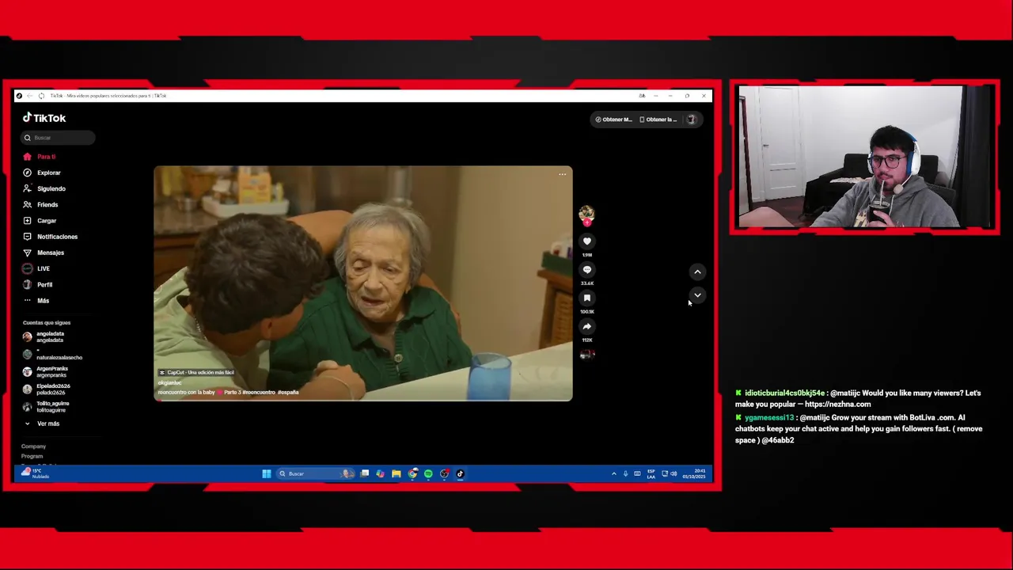Open the clock and date in the taskbar
Image resolution: width=1013 pixels, height=570 pixels.
pos(694,474)
